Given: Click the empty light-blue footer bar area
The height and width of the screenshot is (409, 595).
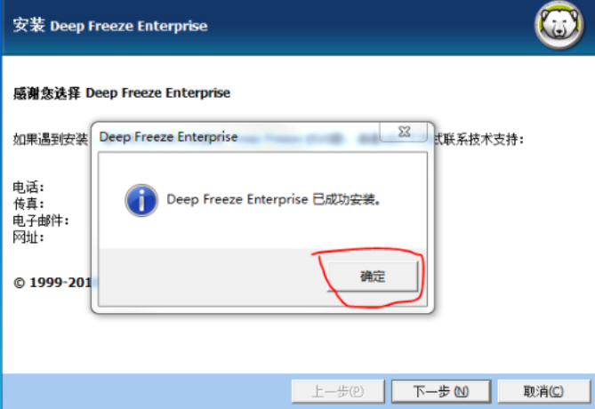Looking at the screenshot, I should point(146,391).
